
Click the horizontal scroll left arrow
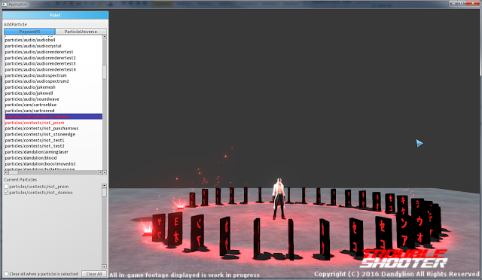(7, 172)
